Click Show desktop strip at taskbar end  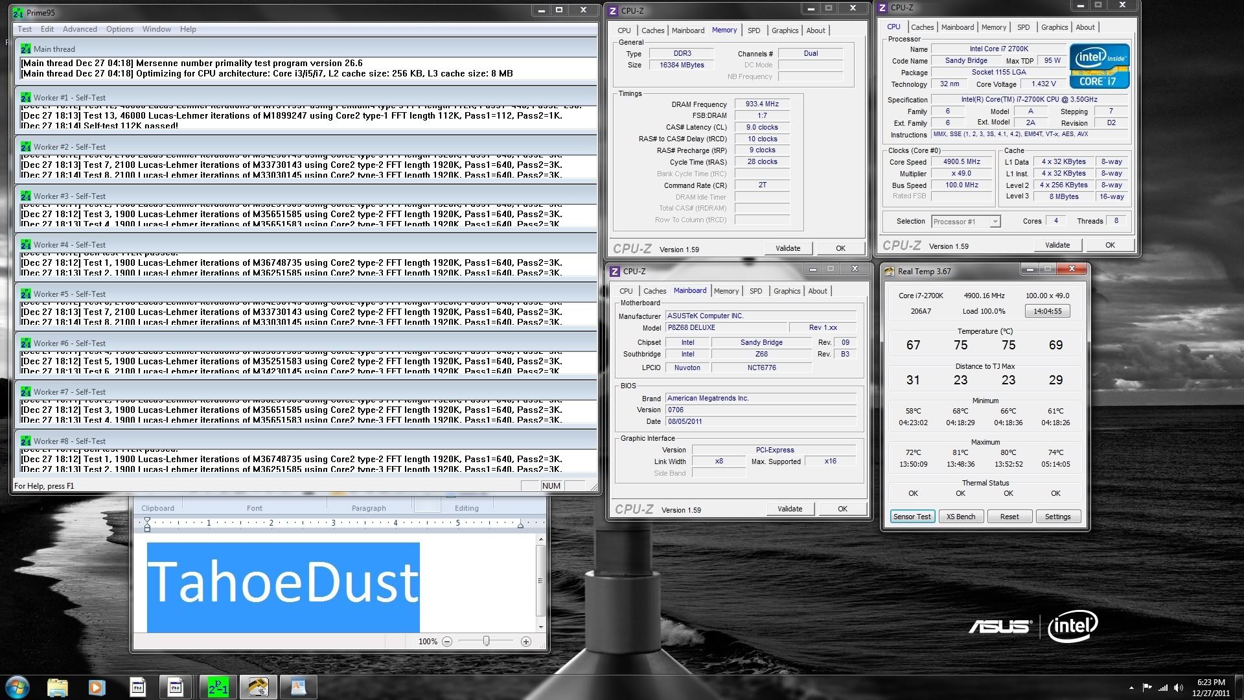click(1239, 687)
